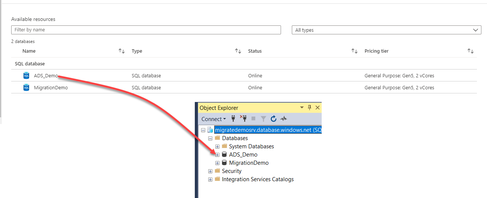Click the Connect Object Explorer plug icon
This screenshot has width=487, height=198.
(234, 119)
